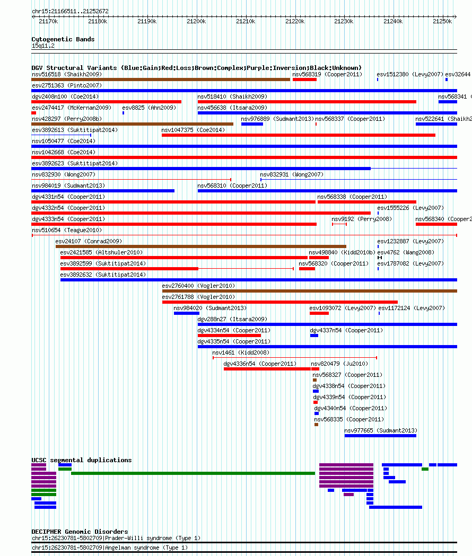Open the UCSC segmental duplications track title
The height and width of the screenshot is (556, 472).
[82, 460]
